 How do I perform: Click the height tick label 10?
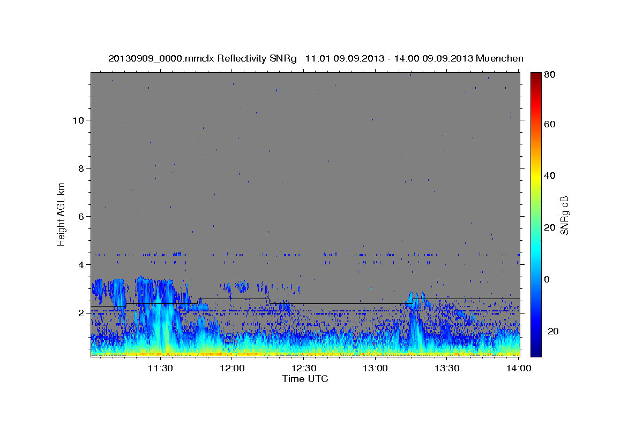tap(78, 120)
